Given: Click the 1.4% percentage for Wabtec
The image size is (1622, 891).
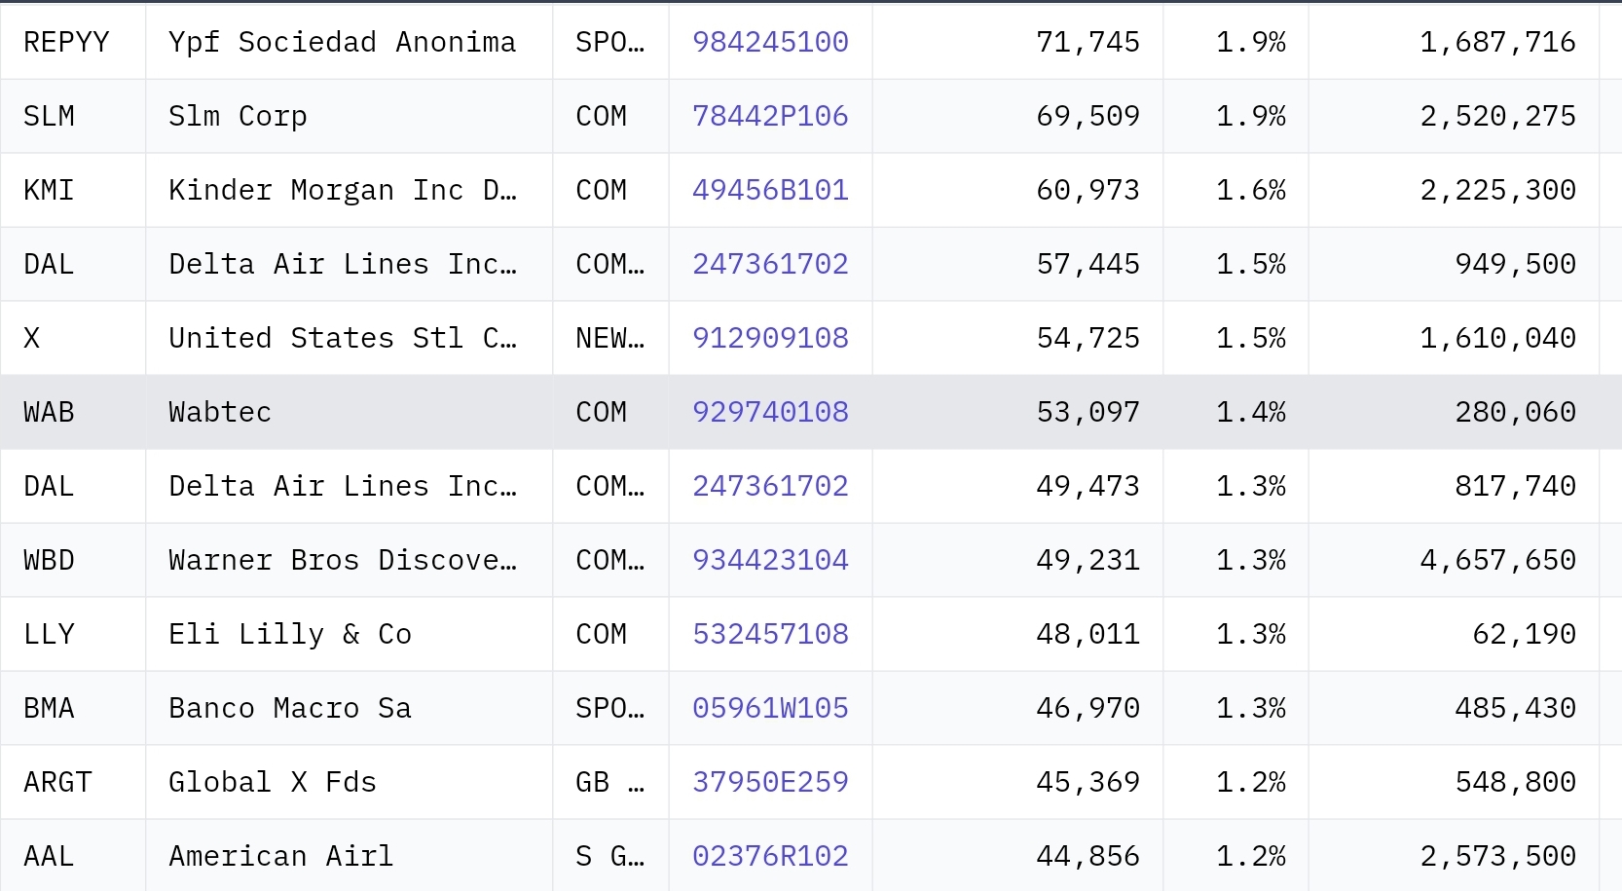Looking at the screenshot, I should 1251,412.
